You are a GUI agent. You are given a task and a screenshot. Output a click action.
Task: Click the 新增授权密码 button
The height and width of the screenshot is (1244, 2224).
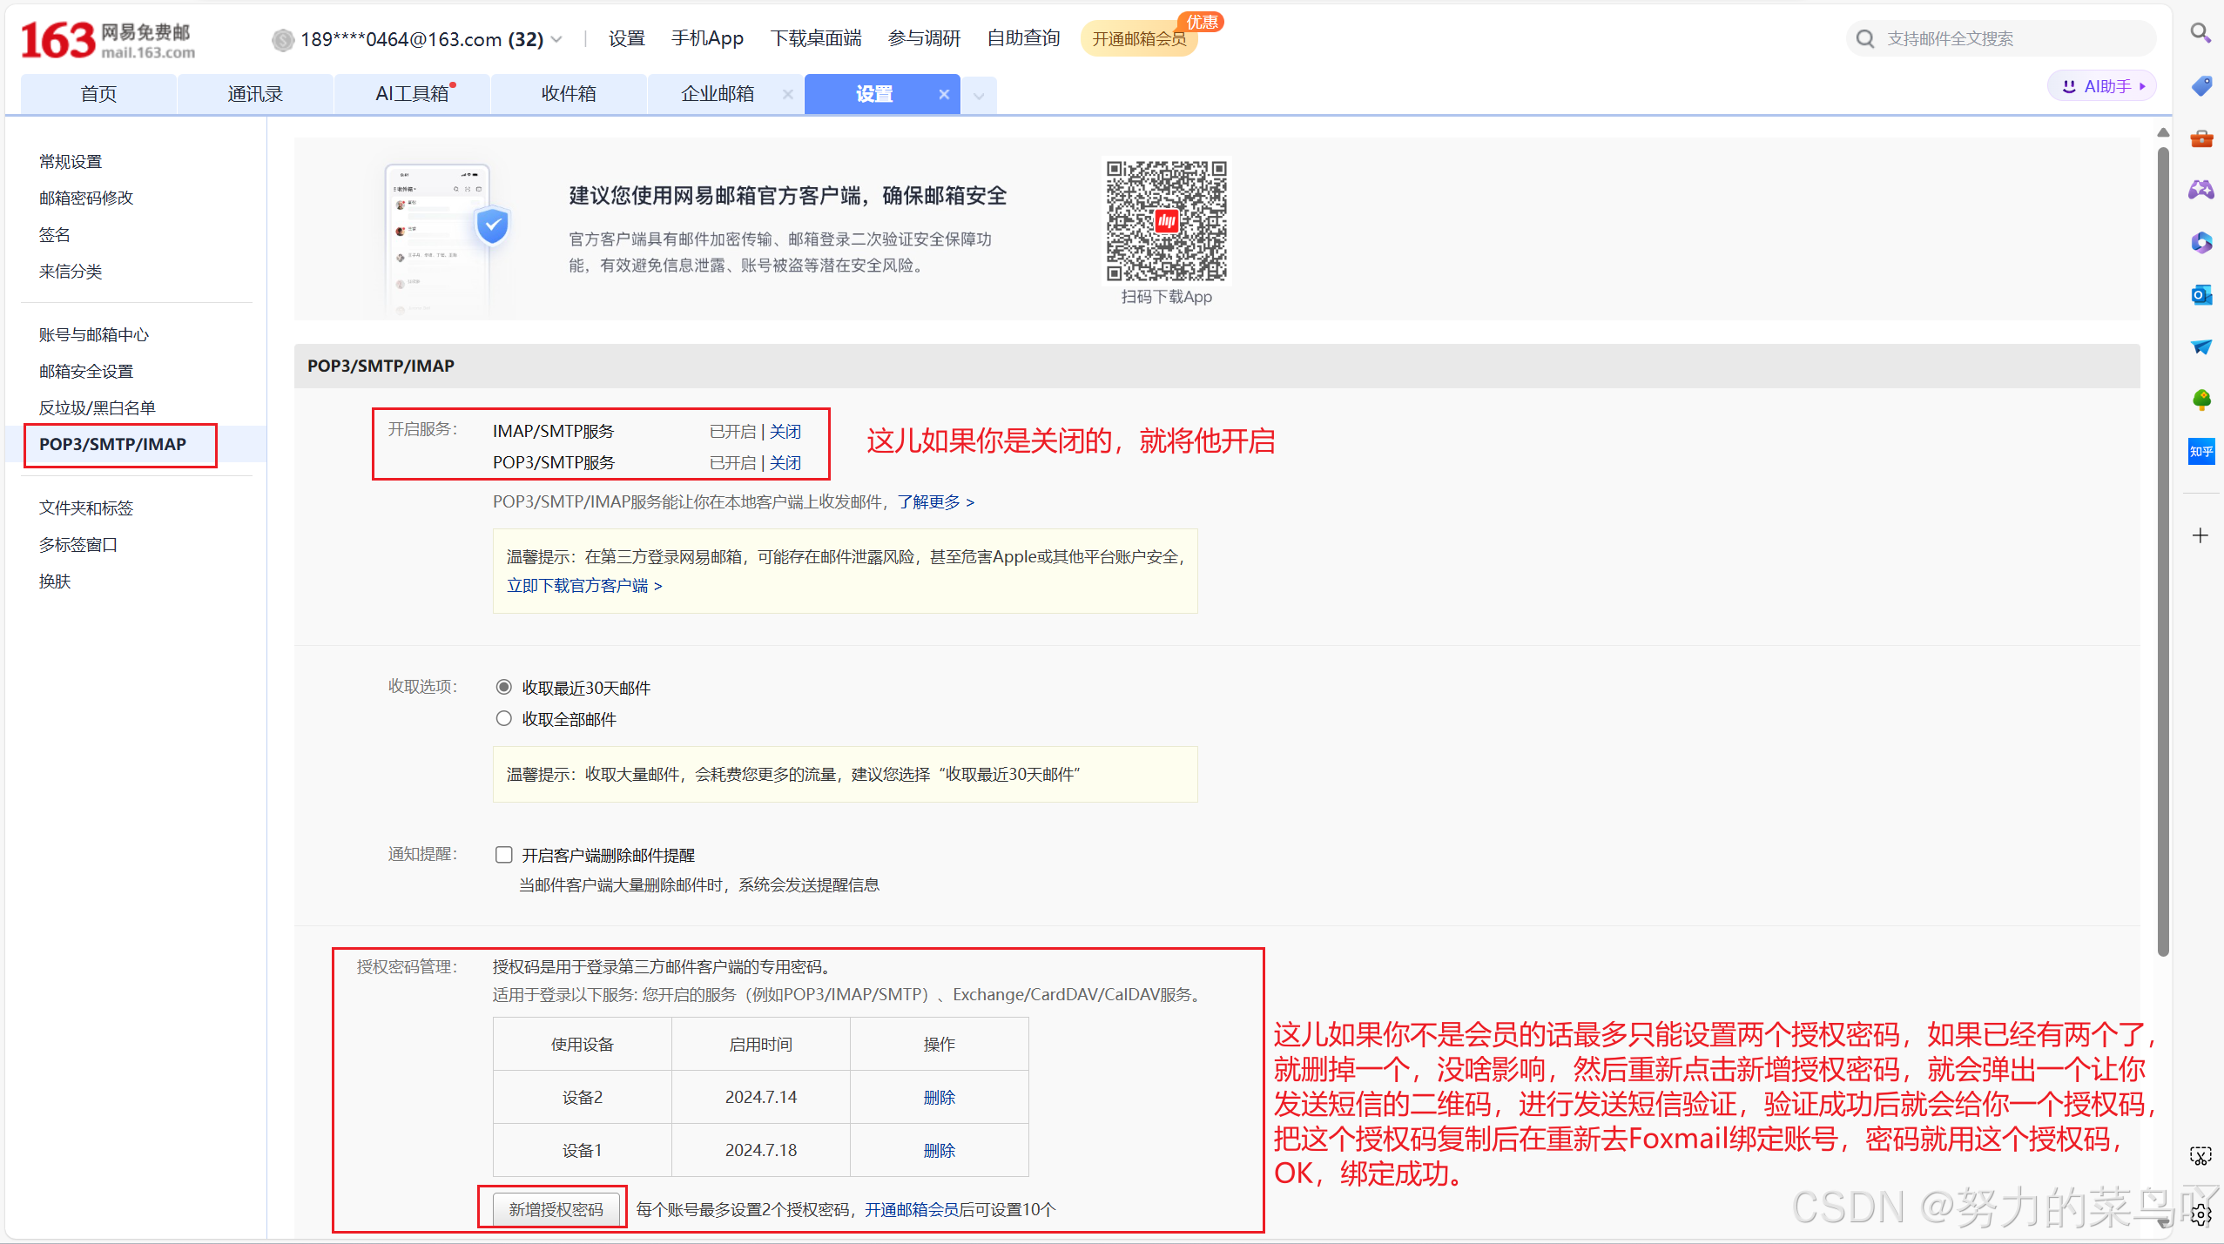(x=556, y=1209)
